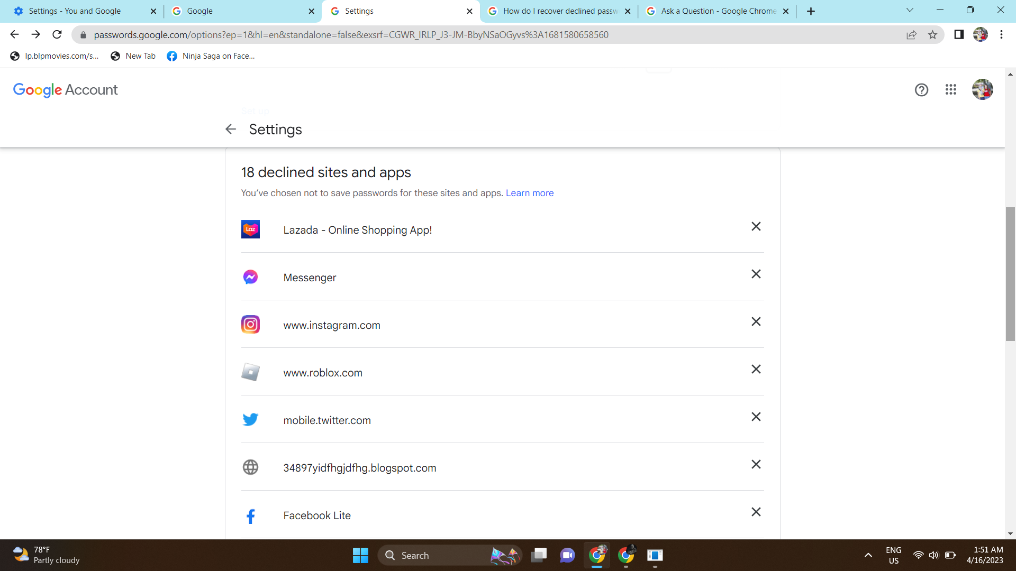Toggle the Chrome side panel
This screenshot has width=1016, height=571.
pyautogui.click(x=959, y=34)
